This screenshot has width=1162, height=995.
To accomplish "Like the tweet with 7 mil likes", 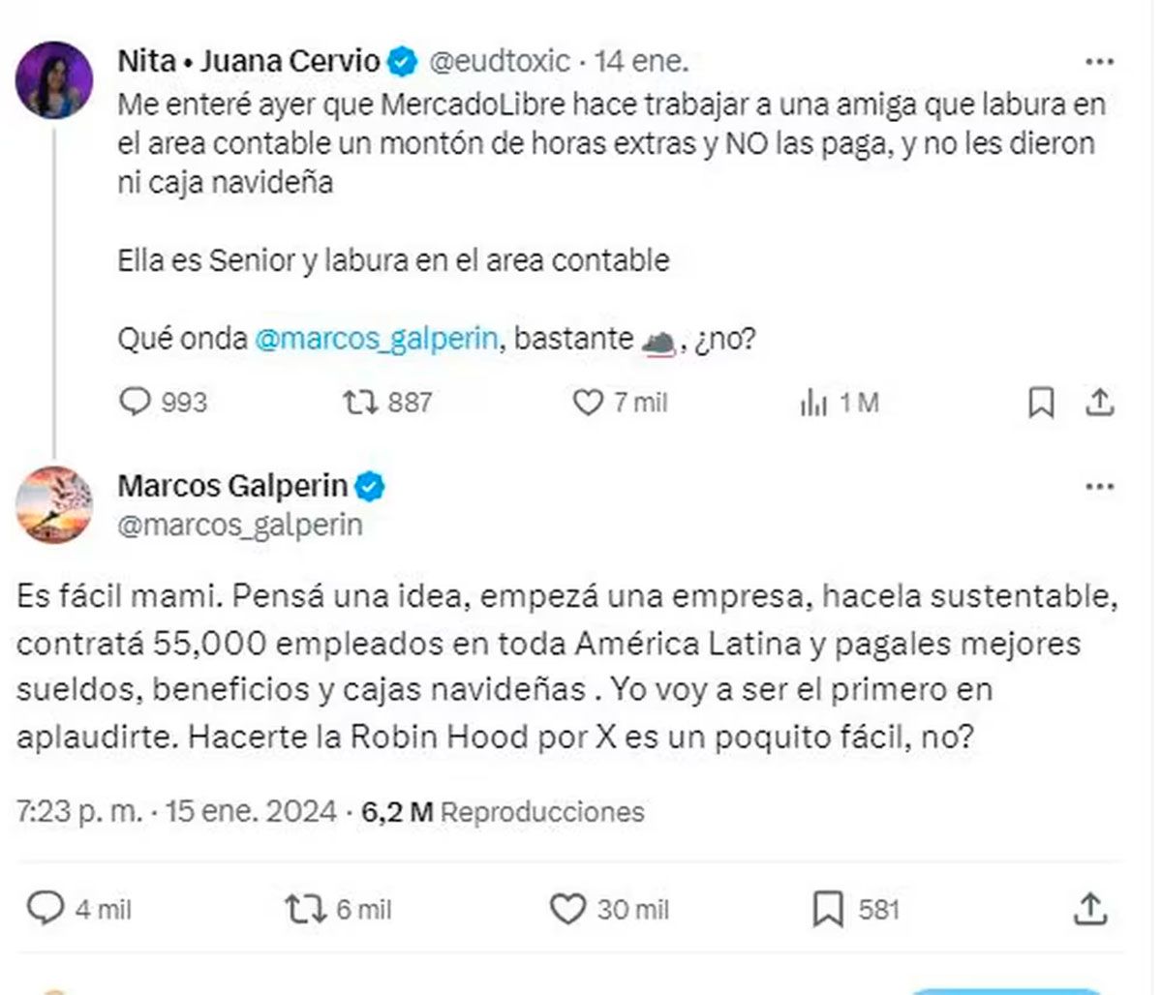I will click(x=588, y=402).
